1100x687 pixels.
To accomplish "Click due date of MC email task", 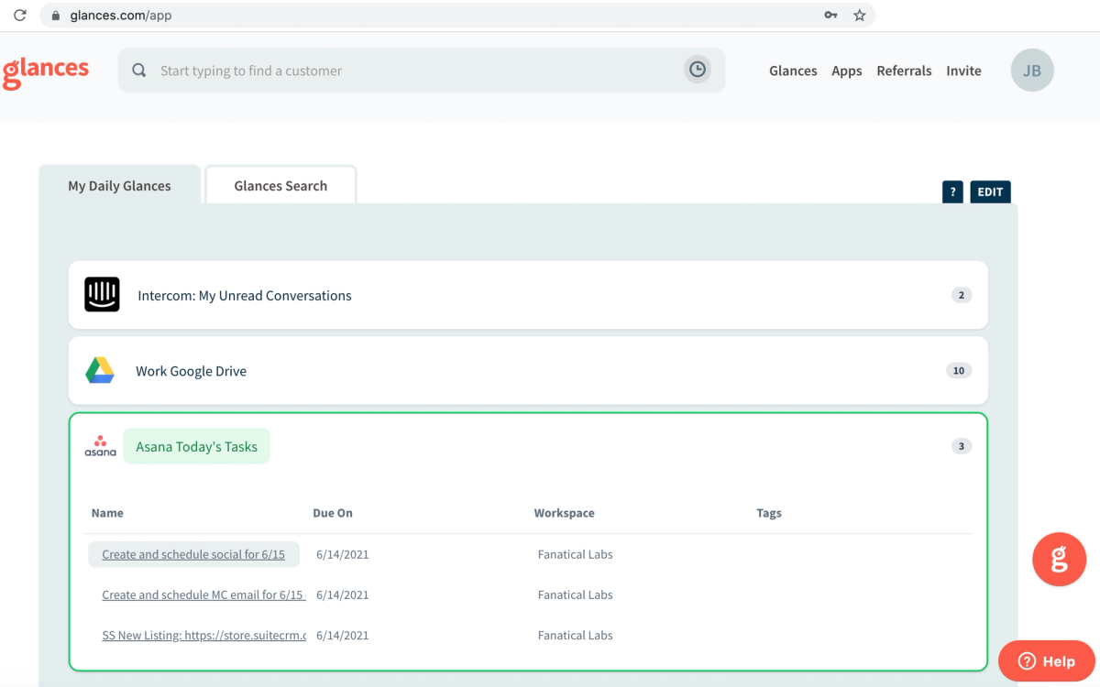I will [x=343, y=594].
